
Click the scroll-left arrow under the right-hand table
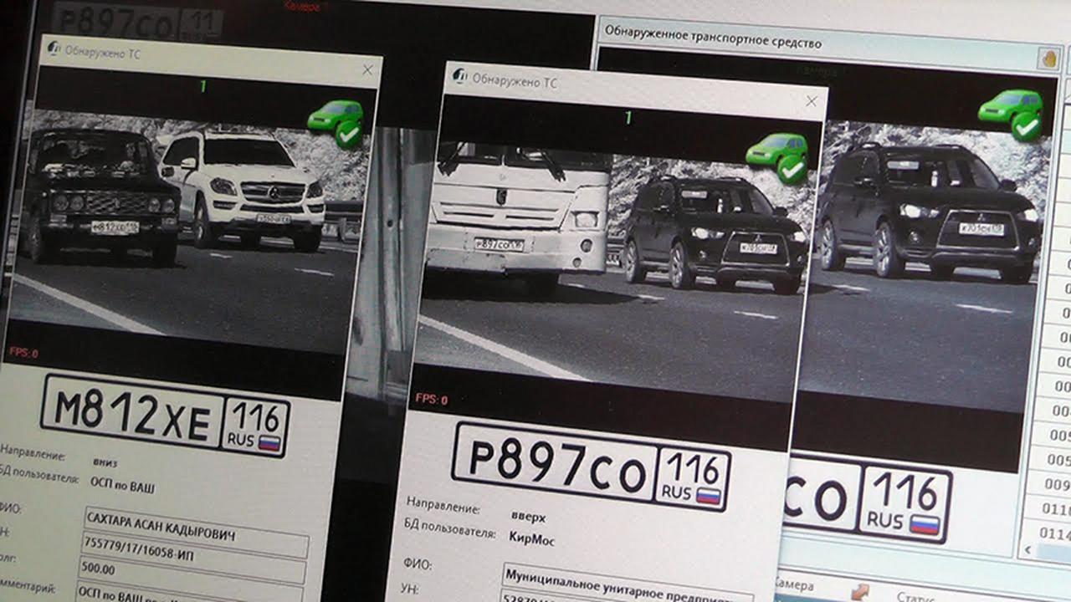[x=1028, y=549]
